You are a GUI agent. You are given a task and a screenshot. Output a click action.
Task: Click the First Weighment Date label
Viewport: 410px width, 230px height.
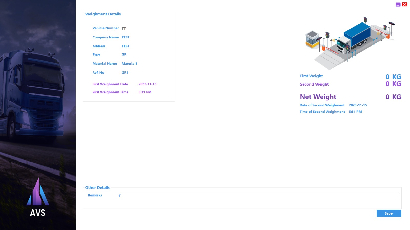tap(110, 84)
